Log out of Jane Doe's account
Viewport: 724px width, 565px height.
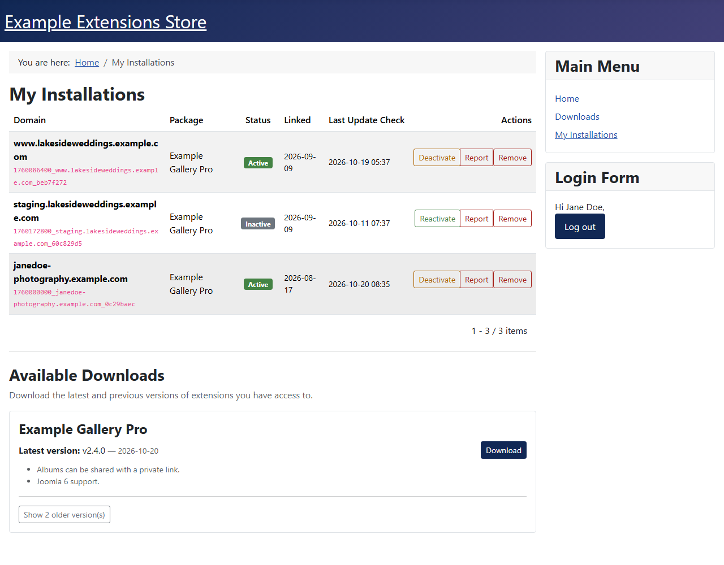tap(580, 227)
